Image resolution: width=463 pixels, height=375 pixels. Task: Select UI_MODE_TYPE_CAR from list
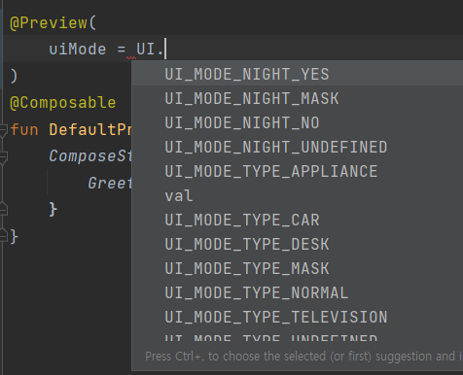click(298, 220)
